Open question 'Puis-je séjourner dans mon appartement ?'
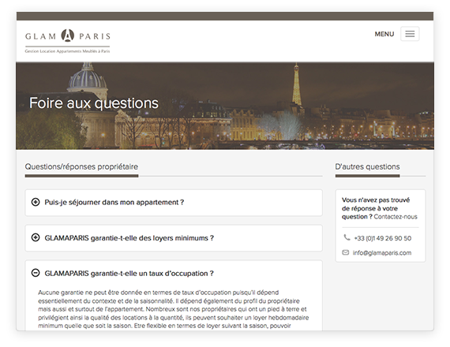Viewport: 450px width, 347px height. coord(114,202)
